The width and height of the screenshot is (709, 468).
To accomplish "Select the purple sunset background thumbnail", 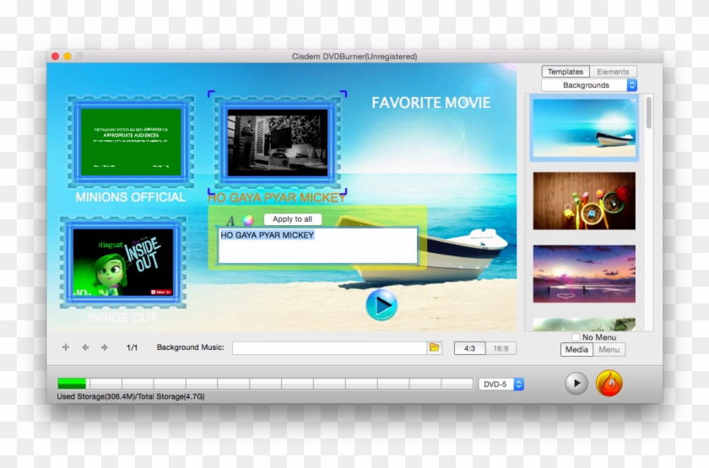I will pyautogui.click(x=584, y=274).
